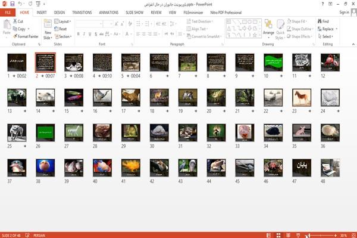Click the spell check icon in status bar
357x238 pixels.
point(27,235)
